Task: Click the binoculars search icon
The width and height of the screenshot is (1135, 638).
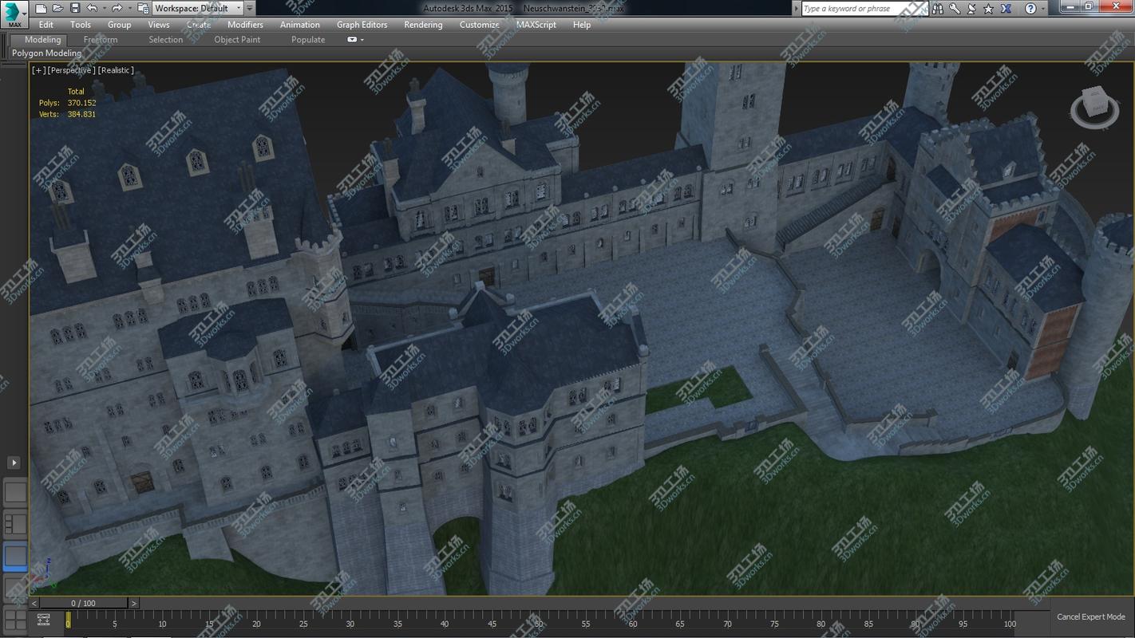Action: point(937,9)
